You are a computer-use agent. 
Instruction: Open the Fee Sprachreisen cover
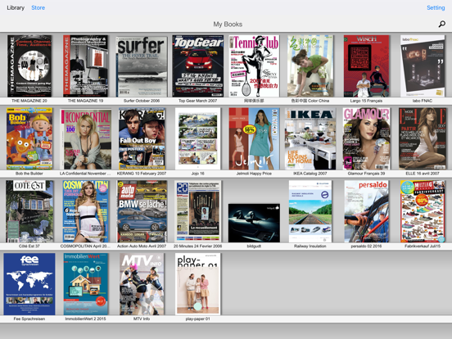pos(29,284)
